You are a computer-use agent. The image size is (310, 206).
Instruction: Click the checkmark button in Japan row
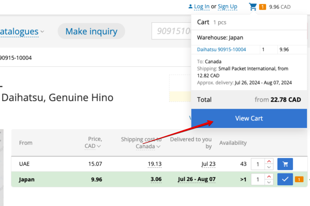[285, 179]
